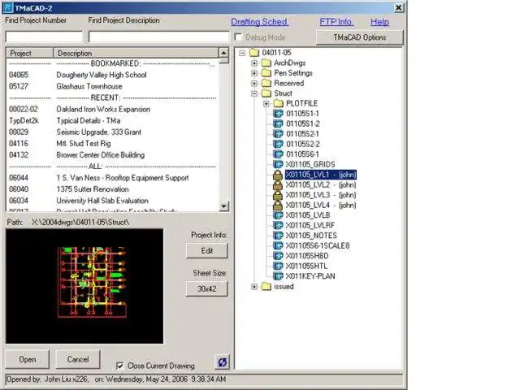The height and width of the screenshot is (390, 520).
Task: Click the TMaCAD Options button
Action: (359, 37)
